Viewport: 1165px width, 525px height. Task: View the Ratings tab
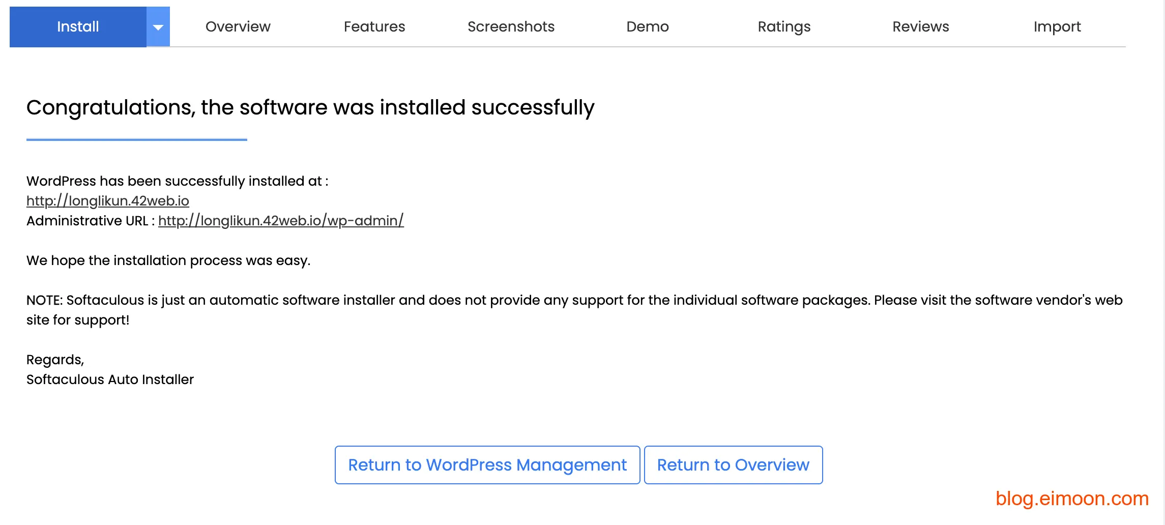(784, 27)
